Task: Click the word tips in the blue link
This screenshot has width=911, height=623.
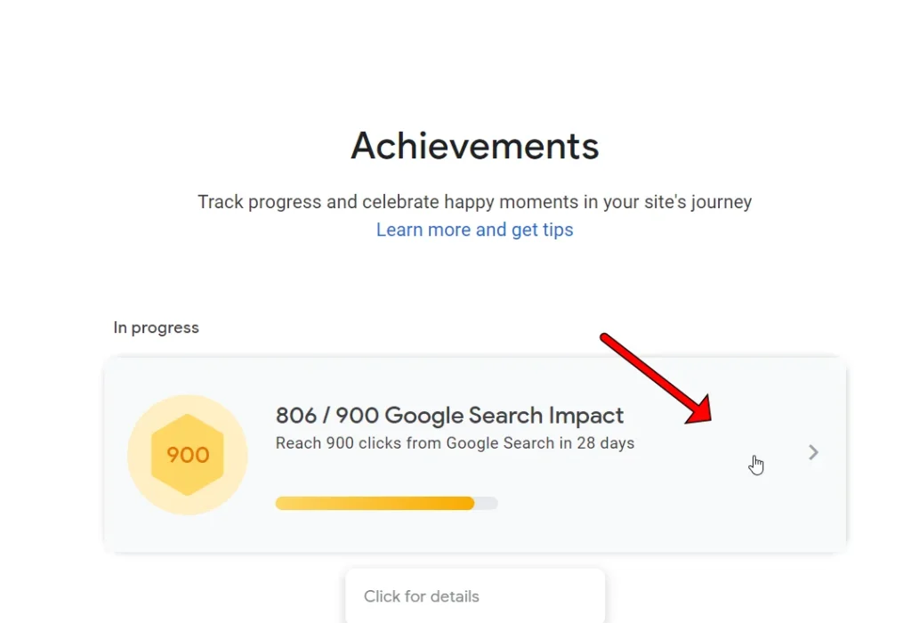Action: (x=558, y=231)
